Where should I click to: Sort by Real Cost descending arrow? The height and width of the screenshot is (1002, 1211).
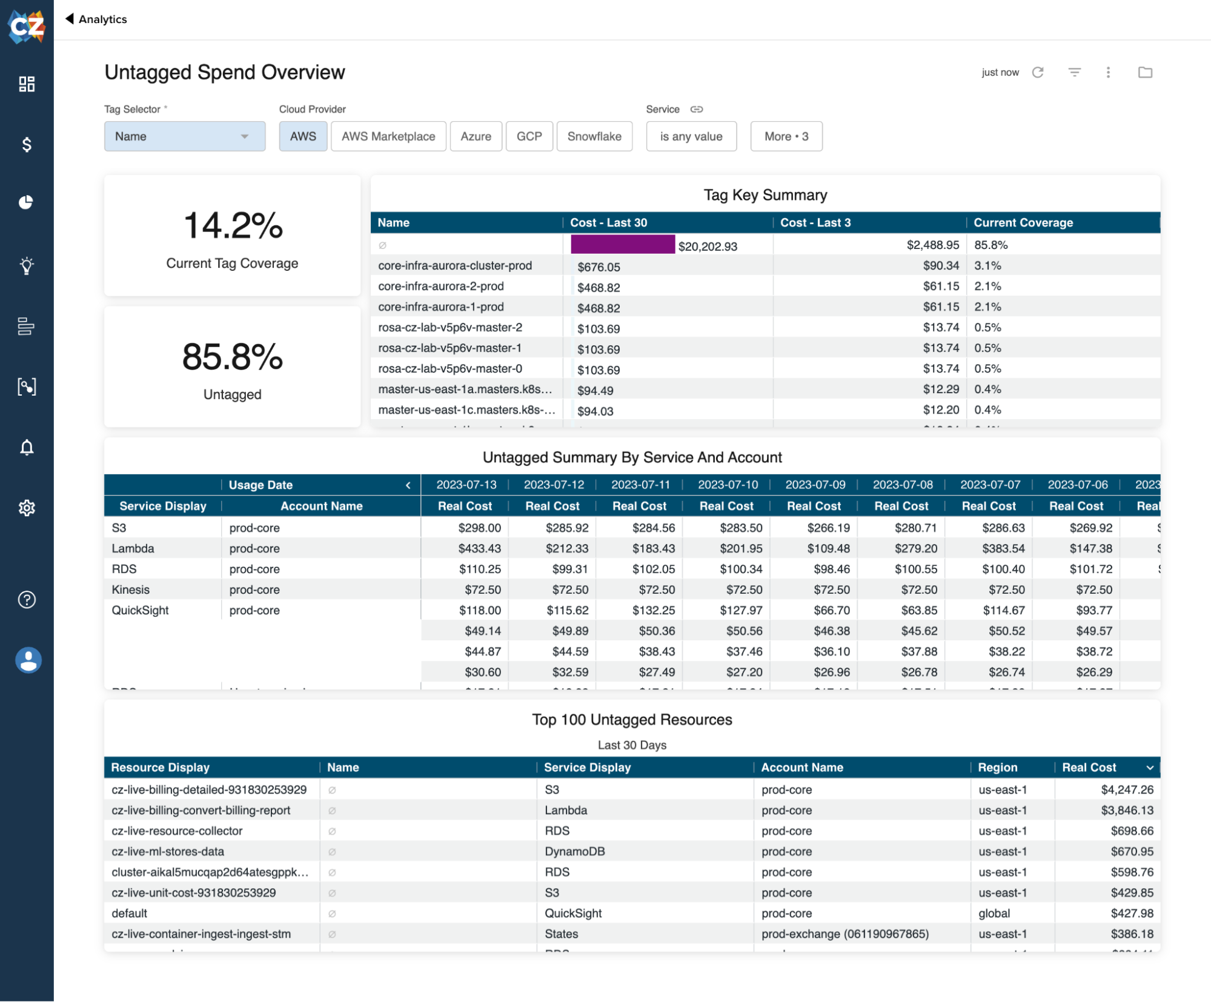tap(1149, 767)
